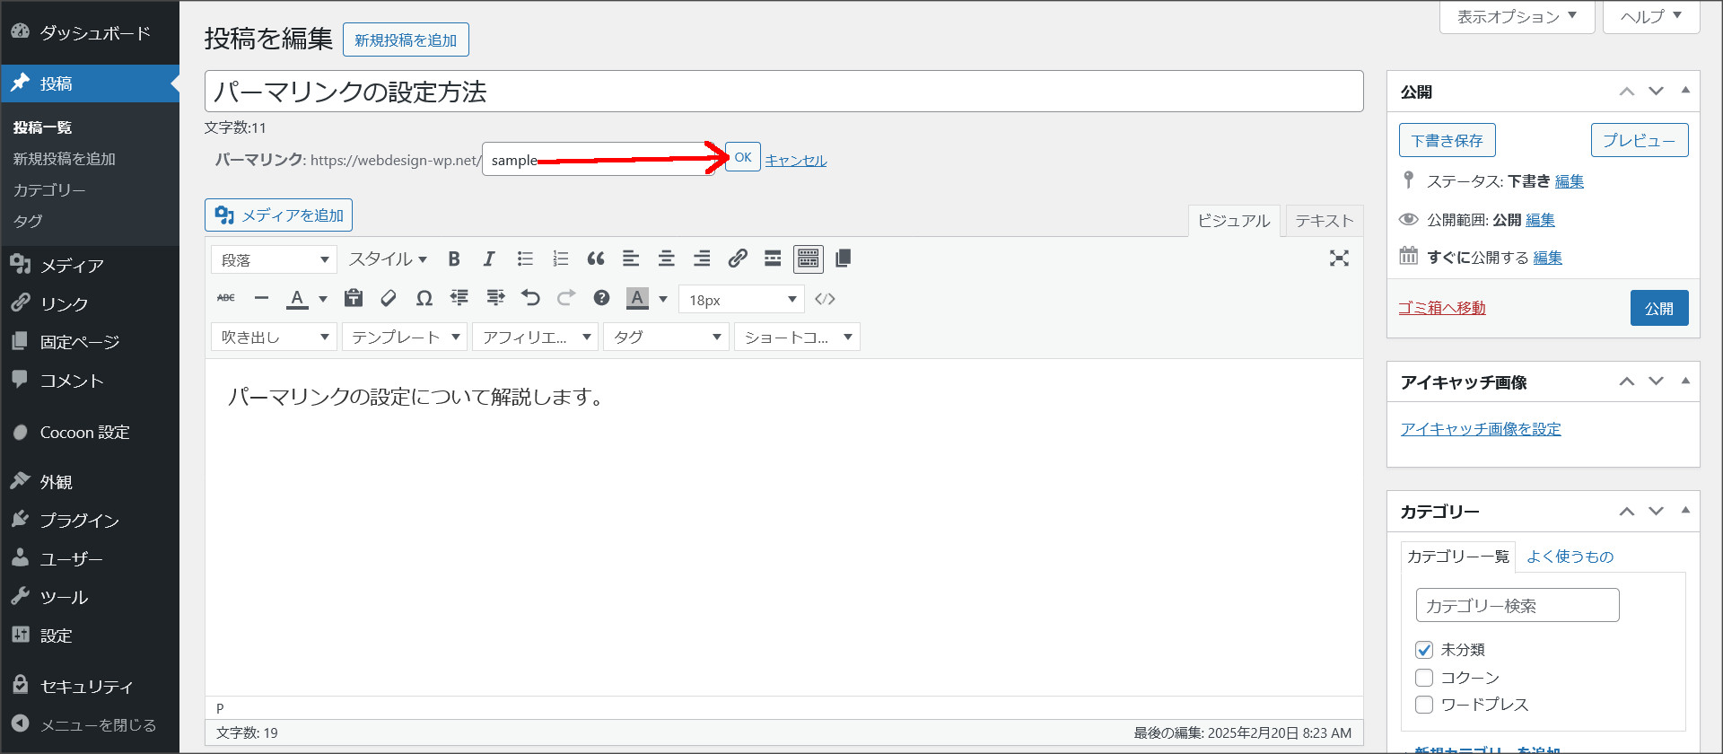The height and width of the screenshot is (754, 1723).
Task: Toggle italic text formatting
Action: [x=489, y=259]
